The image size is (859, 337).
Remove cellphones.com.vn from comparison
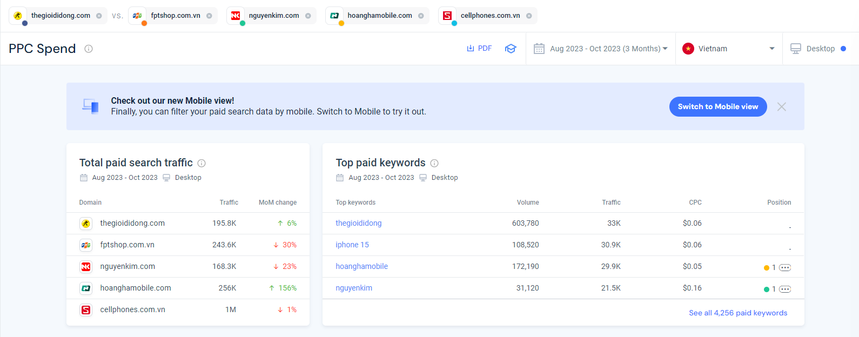point(529,16)
